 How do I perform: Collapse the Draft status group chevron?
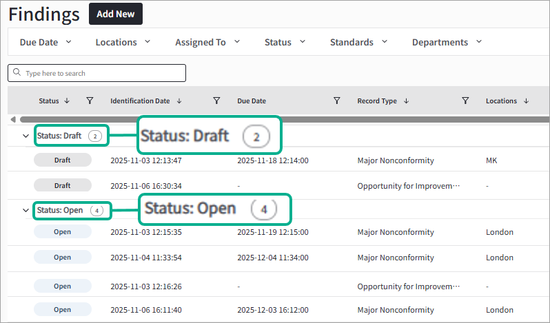click(x=26, y=136)
